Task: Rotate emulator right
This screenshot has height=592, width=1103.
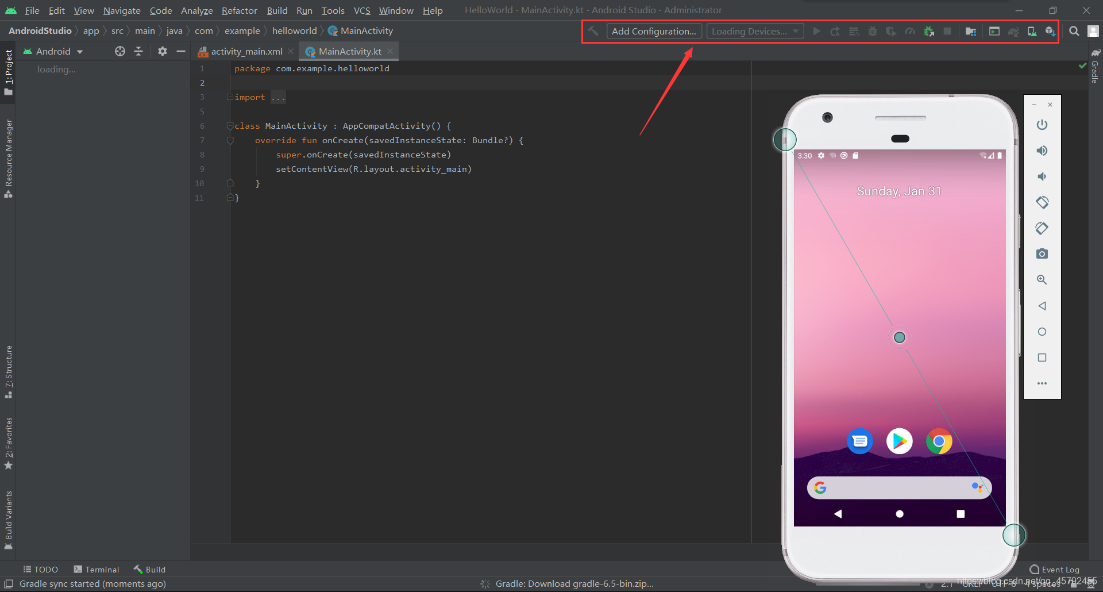Action: (x=1042, y=228)
